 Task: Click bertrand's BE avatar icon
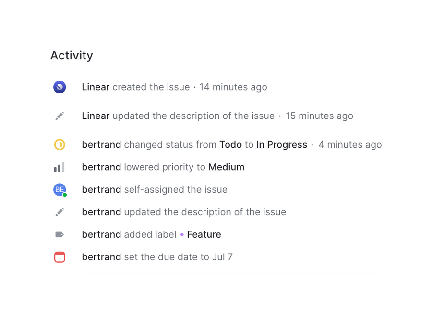point(60,189)
